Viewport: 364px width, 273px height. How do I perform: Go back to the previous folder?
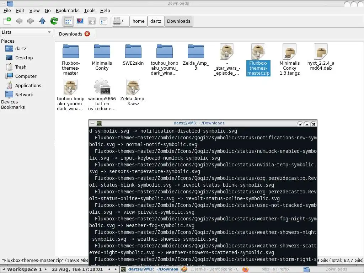[19, 21]
